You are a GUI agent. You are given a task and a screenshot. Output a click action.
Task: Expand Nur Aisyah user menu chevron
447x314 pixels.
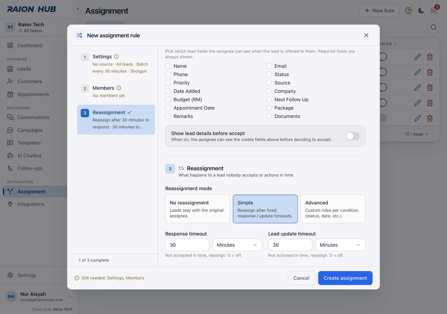(70, 296)
